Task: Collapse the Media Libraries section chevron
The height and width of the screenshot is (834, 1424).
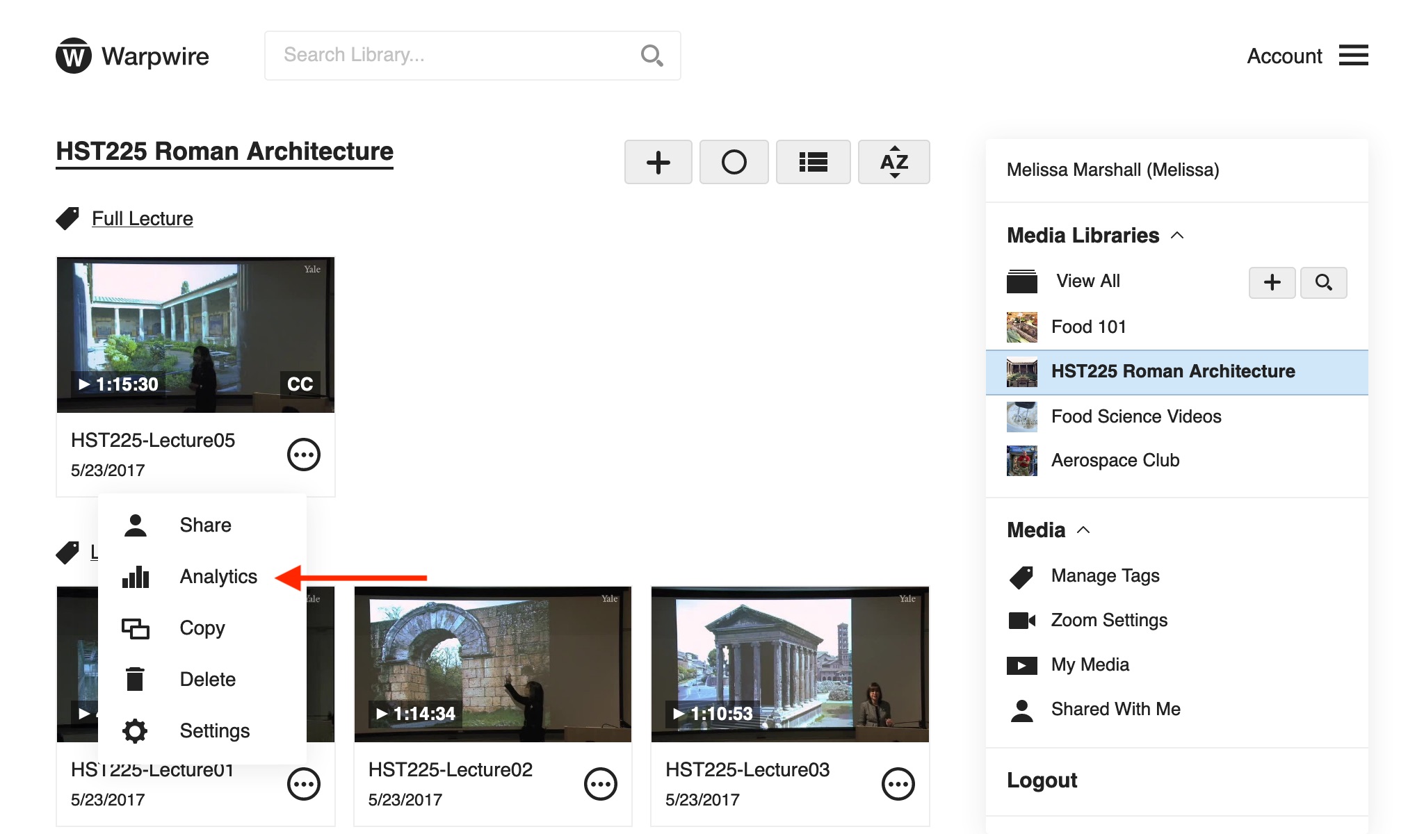Action: [x=1177, y=236]
